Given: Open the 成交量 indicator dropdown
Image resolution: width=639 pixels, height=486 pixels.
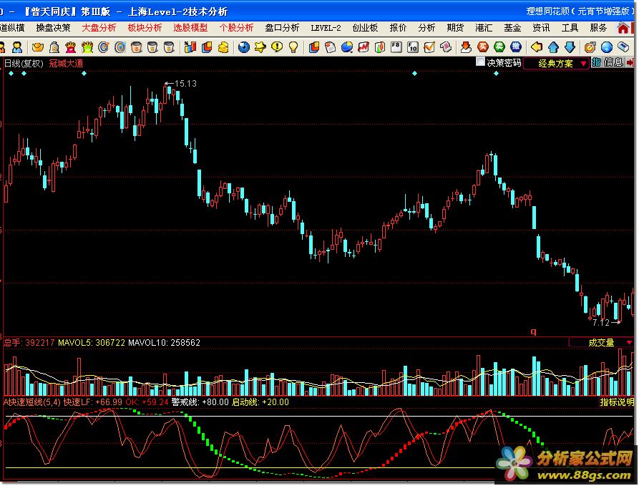Looking at the screenshot, I should click(x=601, y=342).
